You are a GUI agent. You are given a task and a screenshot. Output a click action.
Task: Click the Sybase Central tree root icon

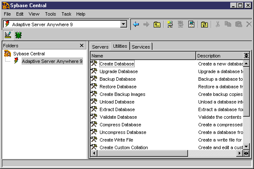8,54
